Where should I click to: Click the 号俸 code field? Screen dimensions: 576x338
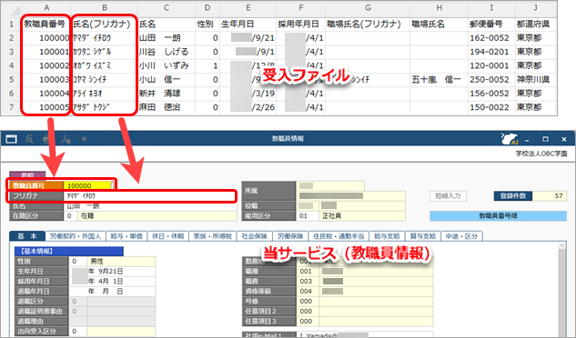point(308,302)
